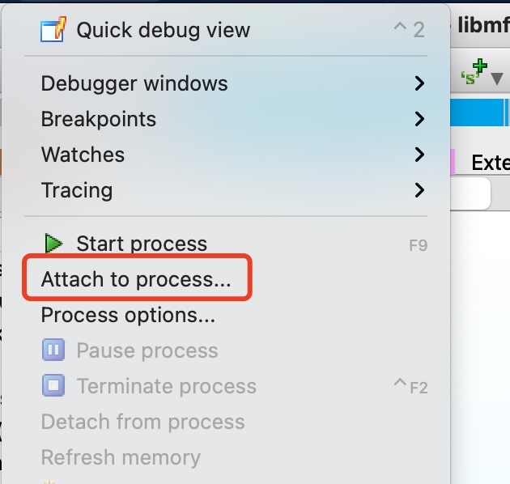
Task: Open Process options menu entry
Action: point(128,315)
